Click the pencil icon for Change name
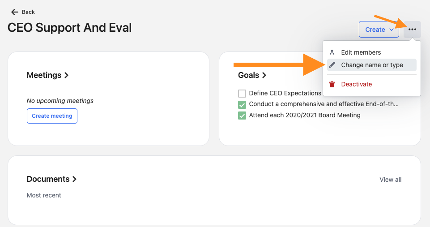 pos(332,65)
